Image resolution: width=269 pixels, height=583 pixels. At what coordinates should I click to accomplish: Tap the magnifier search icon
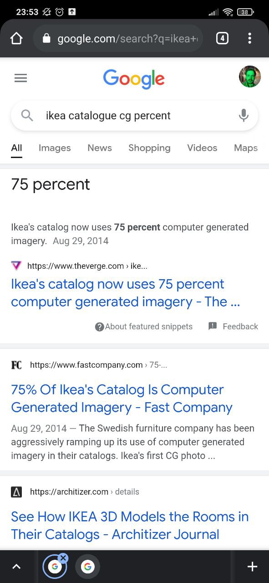coord(27,116)
